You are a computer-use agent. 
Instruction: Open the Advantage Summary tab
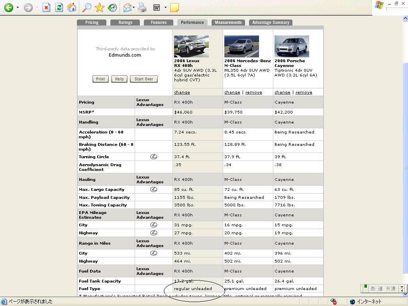pos(271,22)
